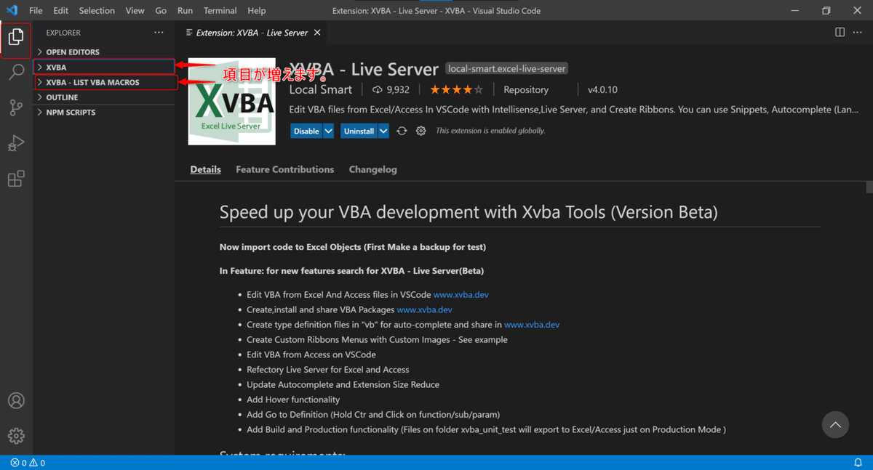The image size is (873, 470).
Task: Click the Uninstall button
Action: point(359,131)
